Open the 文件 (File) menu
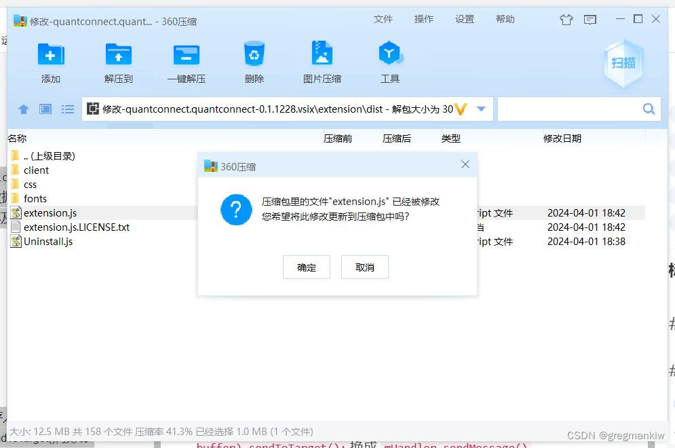675x448 pixels. pyautogui.click(x=383, y=19)
